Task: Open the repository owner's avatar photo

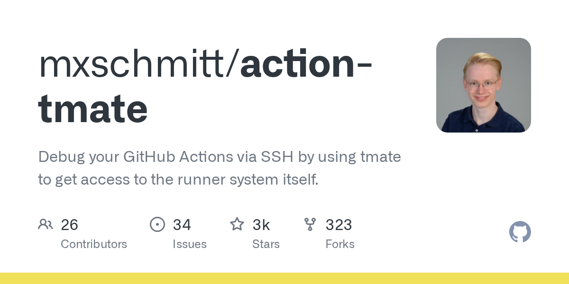Action: coord(483,85)
